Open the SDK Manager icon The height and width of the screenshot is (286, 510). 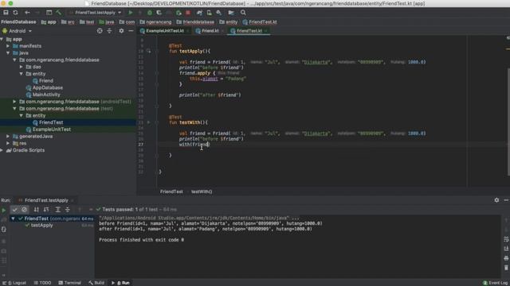(219, 13)
